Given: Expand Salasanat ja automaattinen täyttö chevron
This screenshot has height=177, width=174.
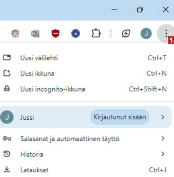Looking at the screenshot, I should pyautogui.click(x=163, y=138).
